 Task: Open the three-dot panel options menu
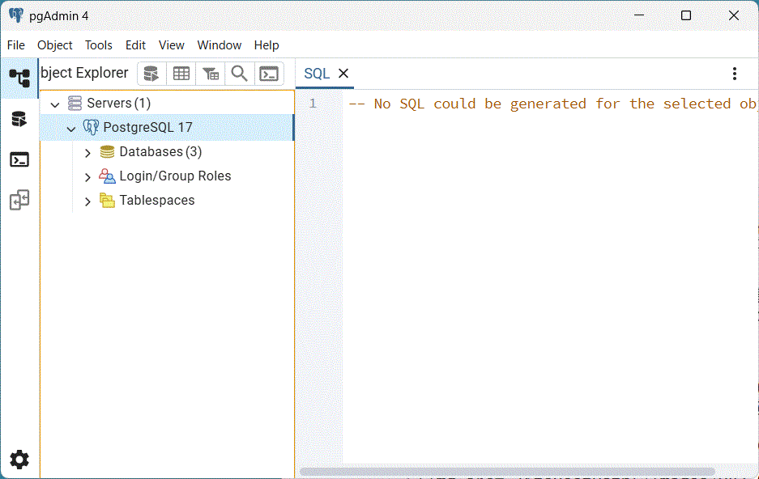click(x=735, y=74)
